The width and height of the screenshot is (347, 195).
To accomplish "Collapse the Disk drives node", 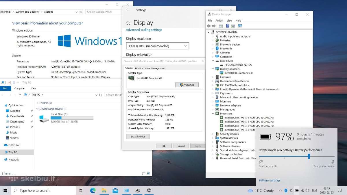I will [x=213, y=61].
